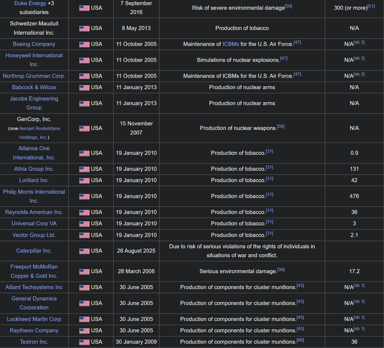Open the Jacobs Engineering Group link
This screenshot has height=348, width=384.
(34, 103)
